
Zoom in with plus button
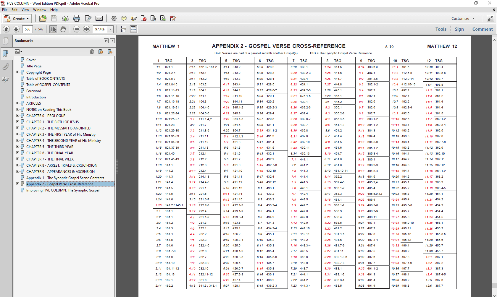pos(86,29)
